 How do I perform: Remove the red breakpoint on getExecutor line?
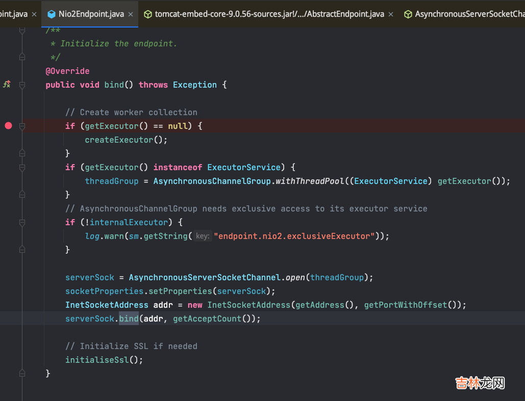pyautogui.click(x=8, y=126)
